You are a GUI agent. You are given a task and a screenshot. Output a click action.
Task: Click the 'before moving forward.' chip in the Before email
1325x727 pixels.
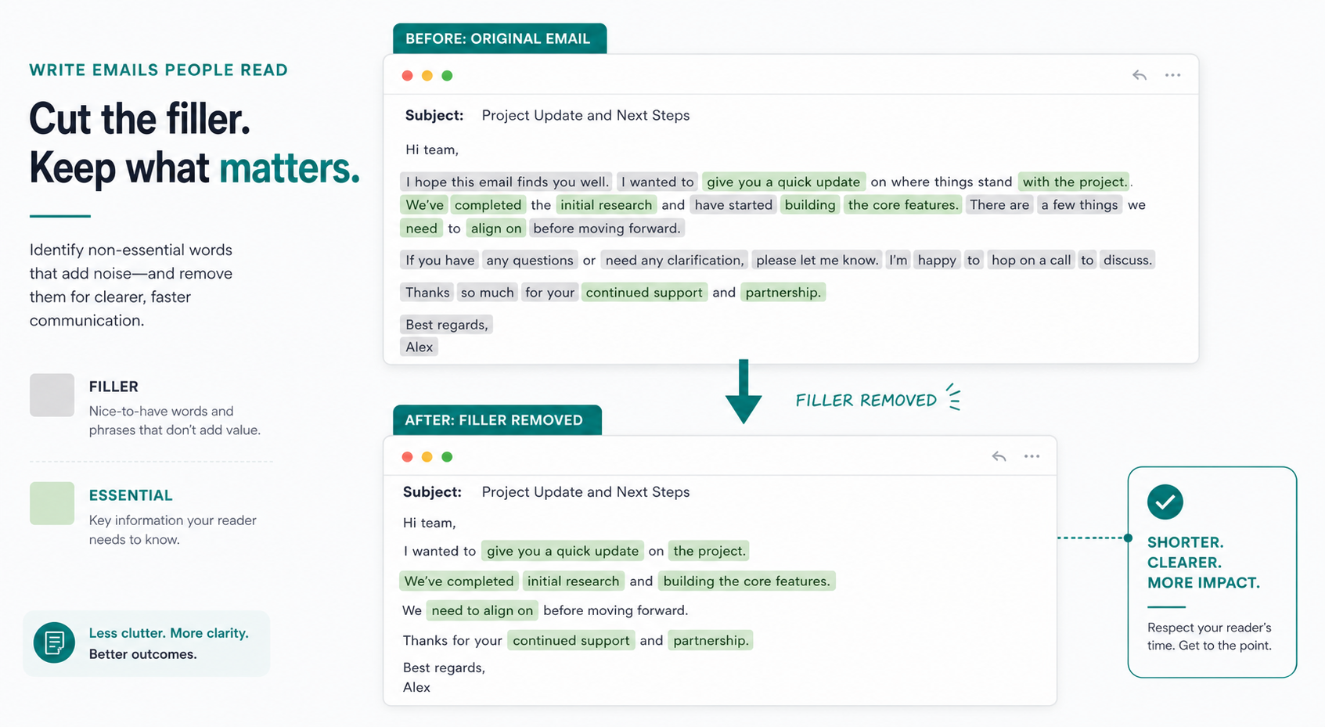pos(607,229)
